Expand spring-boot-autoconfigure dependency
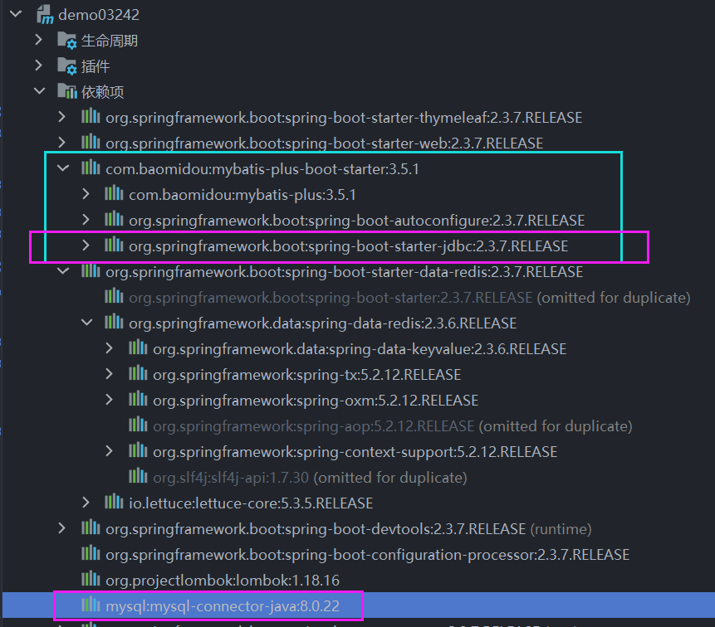The width and height of the screenshot is (715, 627). (x=86, y=220)
